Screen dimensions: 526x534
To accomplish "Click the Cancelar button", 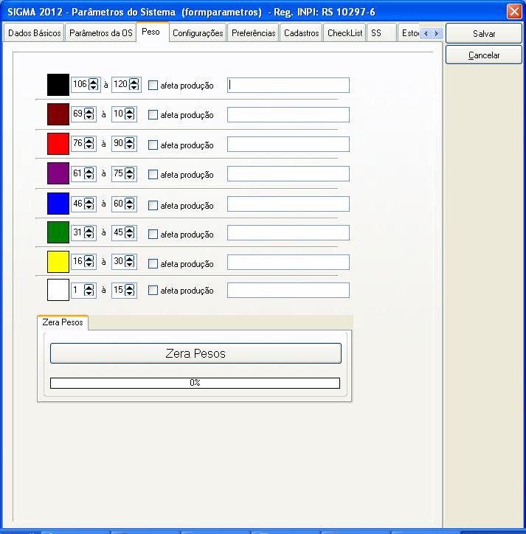I will pyautogui.click(x=484, y=55).
